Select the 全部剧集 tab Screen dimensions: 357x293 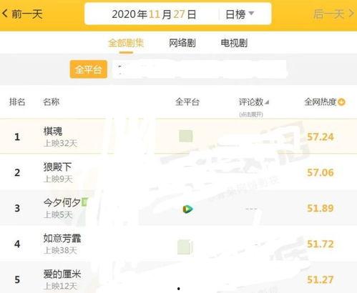pos(126,43)
